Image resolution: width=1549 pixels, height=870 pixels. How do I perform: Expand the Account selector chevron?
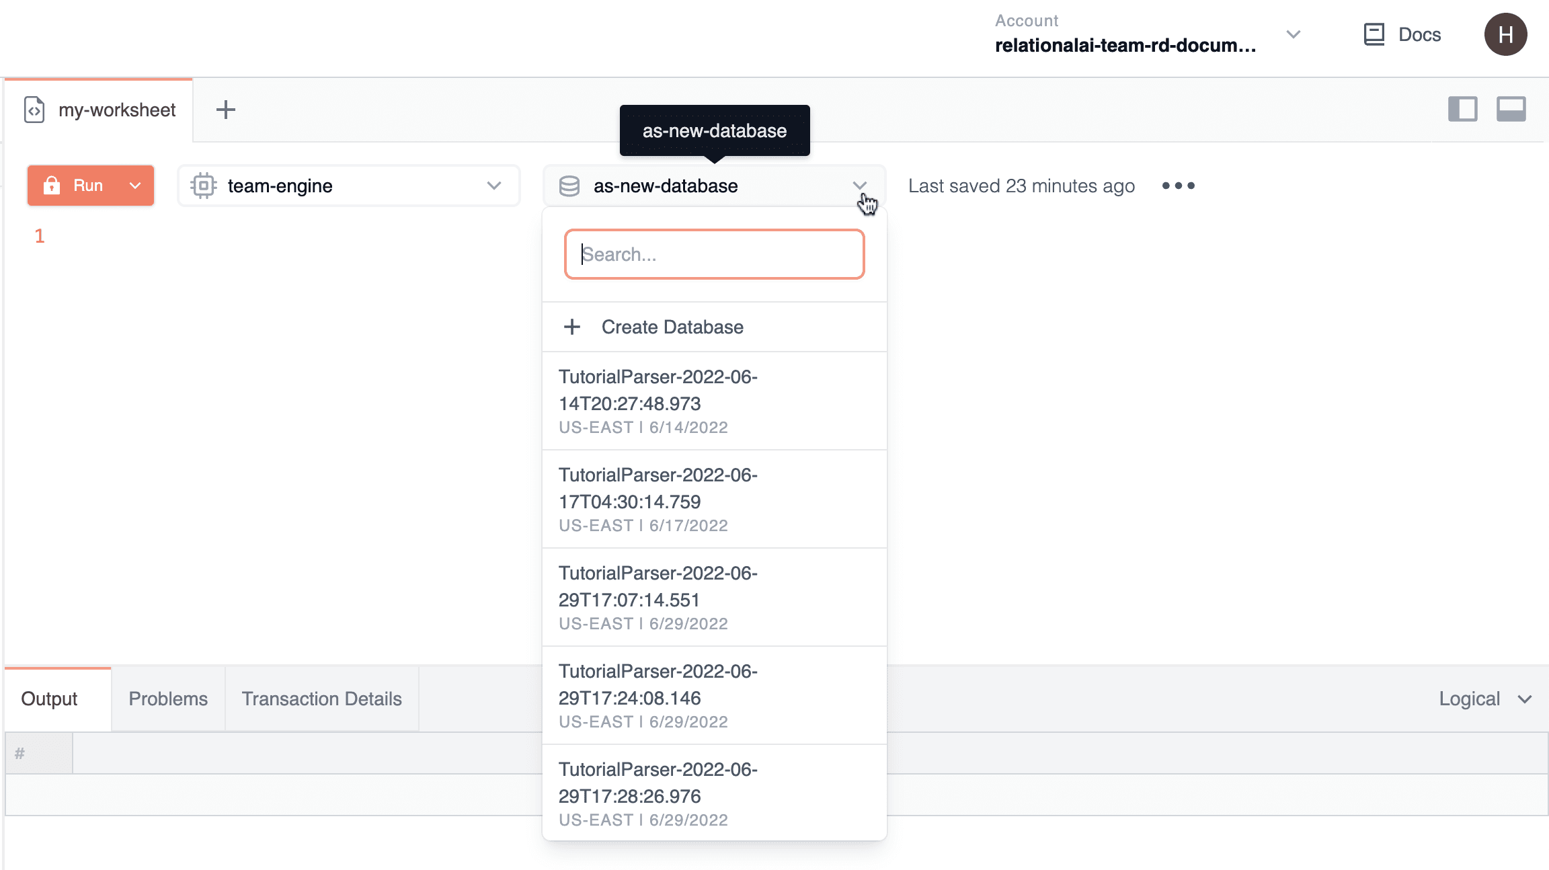[x=1293, y=34]
